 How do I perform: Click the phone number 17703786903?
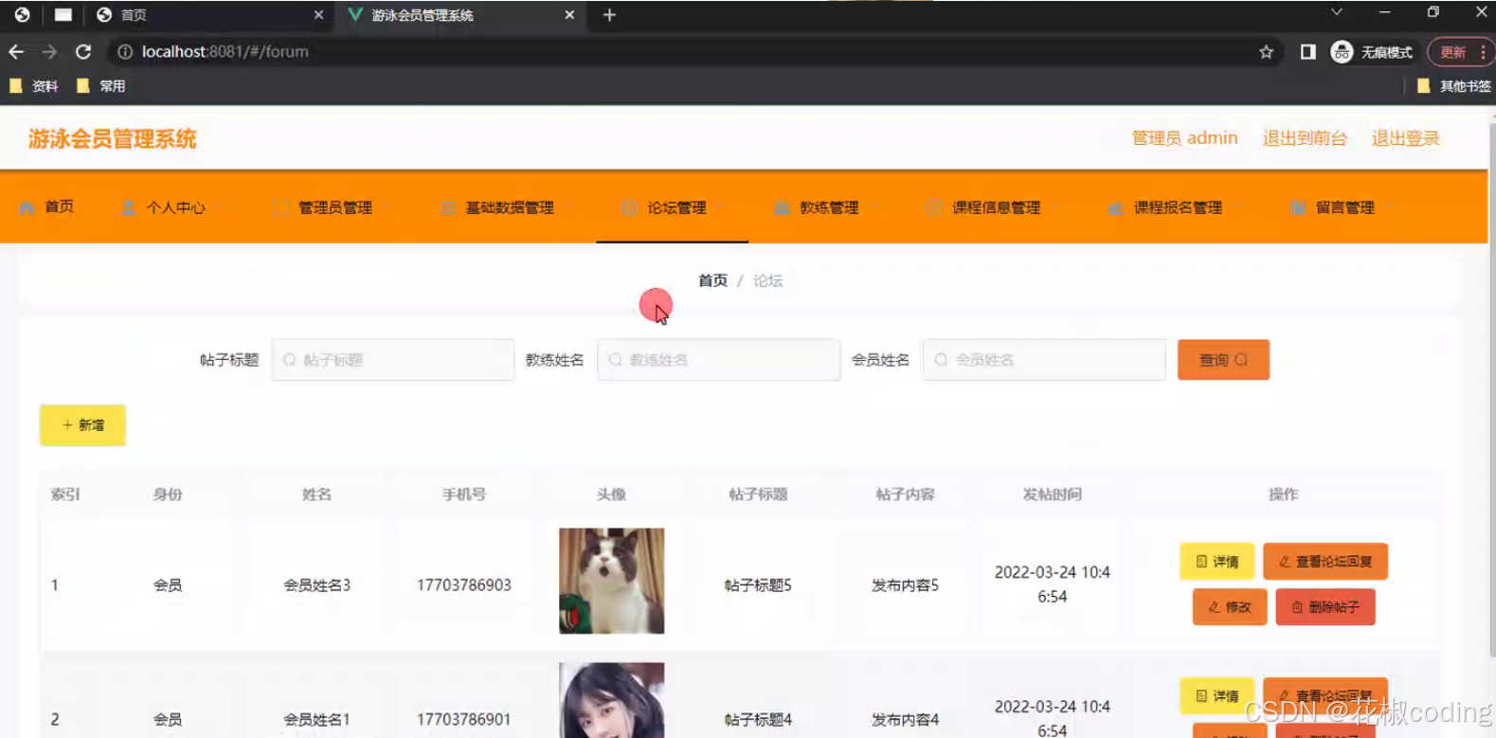[464, 585]
